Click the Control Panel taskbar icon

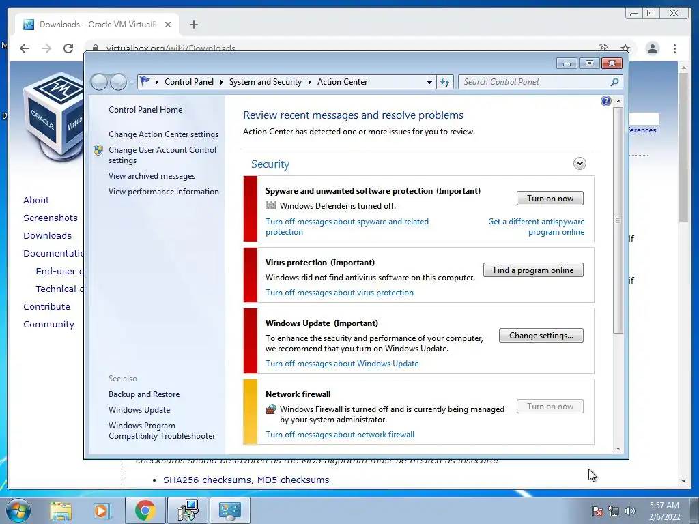click(x=229, y=510)
